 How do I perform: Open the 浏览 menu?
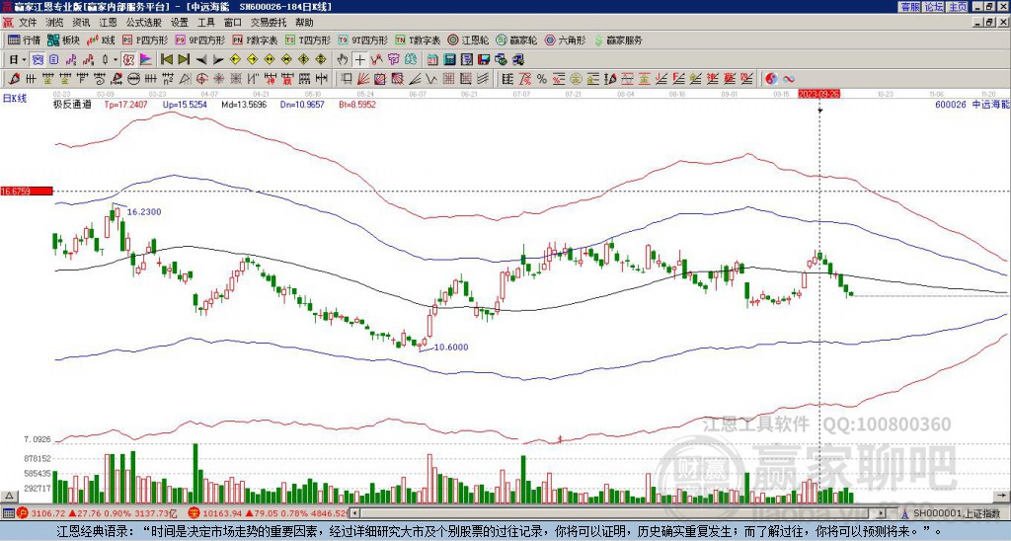click(x=55, y=23)
